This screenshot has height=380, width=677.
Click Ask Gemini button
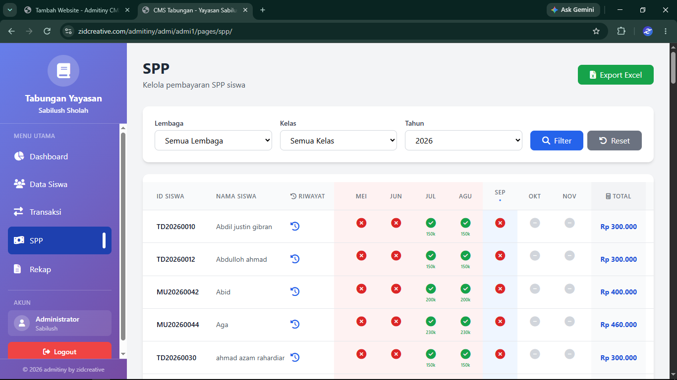coord(573,10)
